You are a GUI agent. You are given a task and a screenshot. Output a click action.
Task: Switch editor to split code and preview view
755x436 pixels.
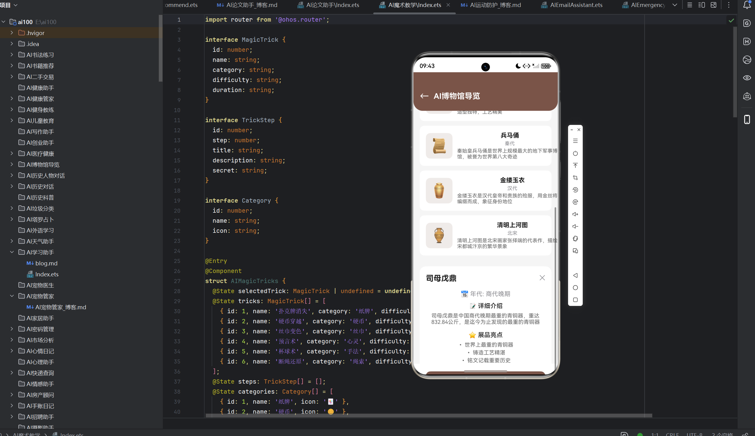[x=701, y=5]
